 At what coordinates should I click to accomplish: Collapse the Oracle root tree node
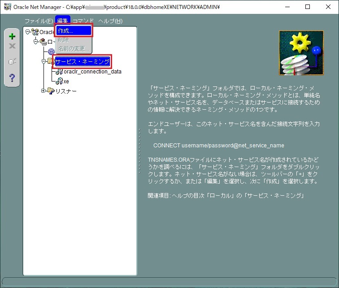pyautogui.click(x=27, y=32)
